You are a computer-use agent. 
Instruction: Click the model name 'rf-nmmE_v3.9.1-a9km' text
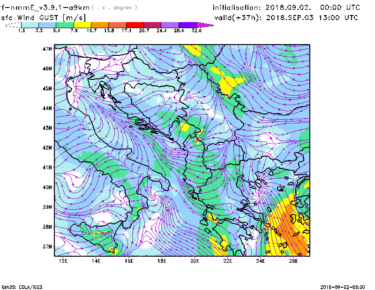click(x=45, y=8)
